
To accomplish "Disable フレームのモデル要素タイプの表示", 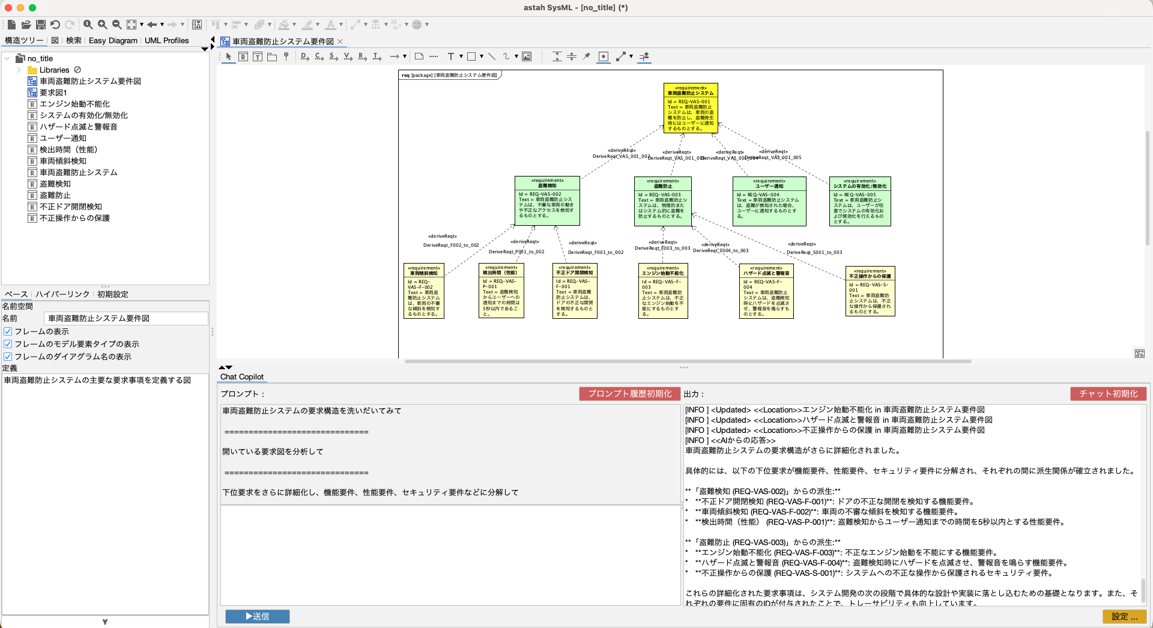I will 8,343.
